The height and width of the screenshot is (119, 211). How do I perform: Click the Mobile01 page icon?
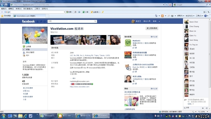click(128, 43)
